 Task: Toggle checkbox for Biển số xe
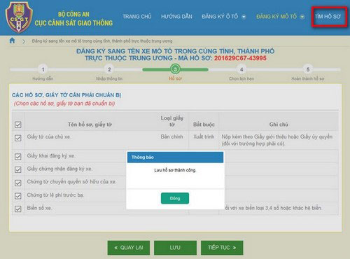pos(18,209)
